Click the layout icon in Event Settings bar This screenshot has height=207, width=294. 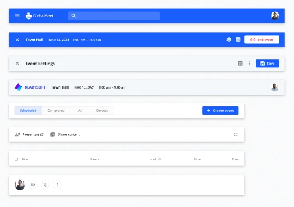tap(241, 64)
